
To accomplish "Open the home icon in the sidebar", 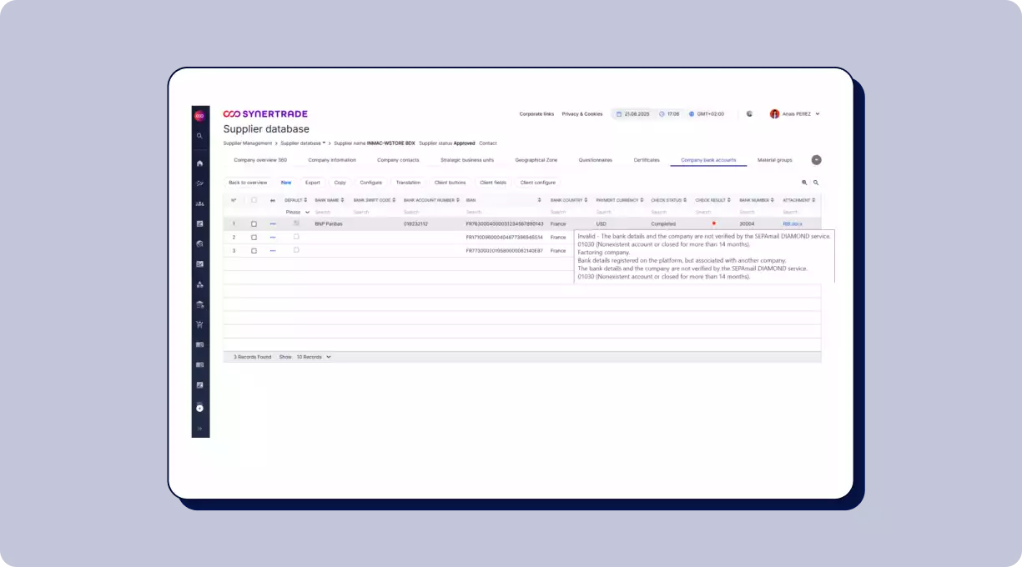I will tap(199, 163).
